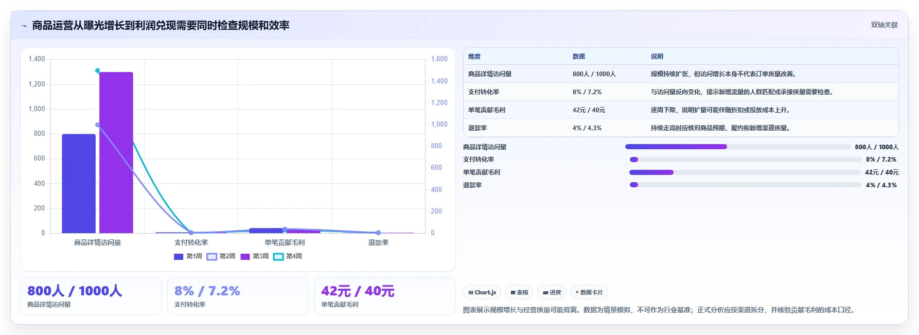Click the table cell 8% / 7.2%

(x=587, y=92)
